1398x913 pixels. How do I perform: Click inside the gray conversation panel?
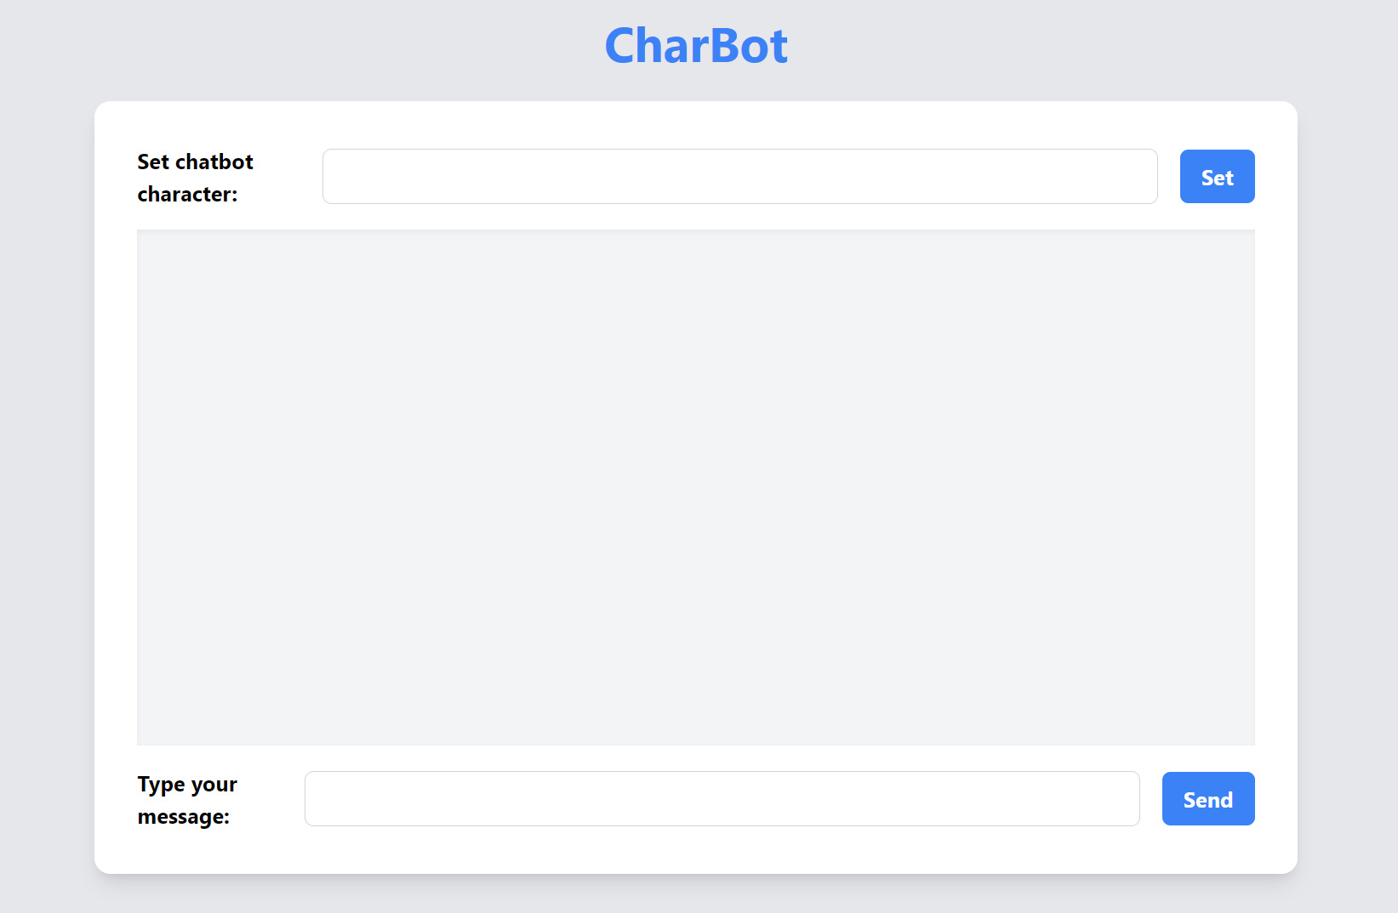pyautogui.click(x=695, y=487)
